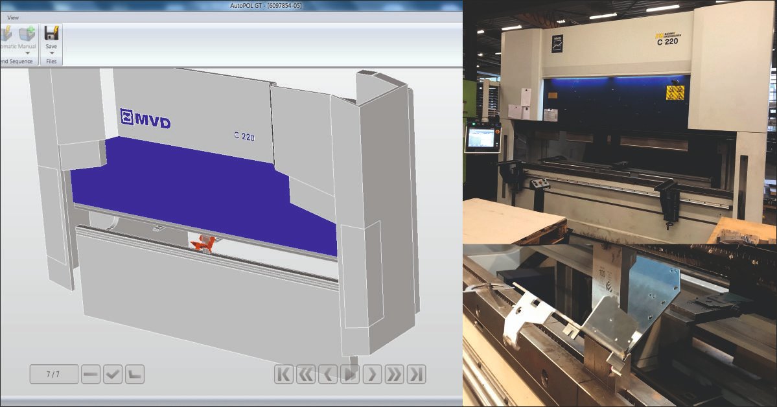Viewport: 777px width, 407px height.
Task: Go to the previous bend step
Action: coord(327,375)
